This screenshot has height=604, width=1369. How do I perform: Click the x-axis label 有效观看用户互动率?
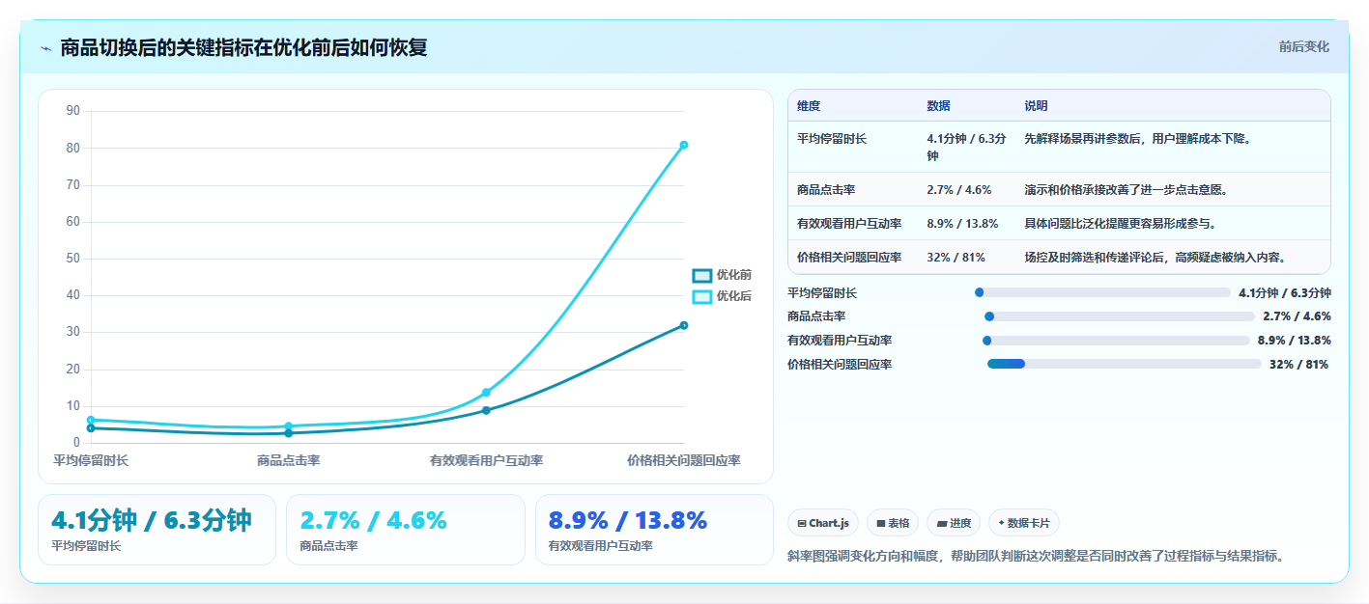click(x=486, y=460)
